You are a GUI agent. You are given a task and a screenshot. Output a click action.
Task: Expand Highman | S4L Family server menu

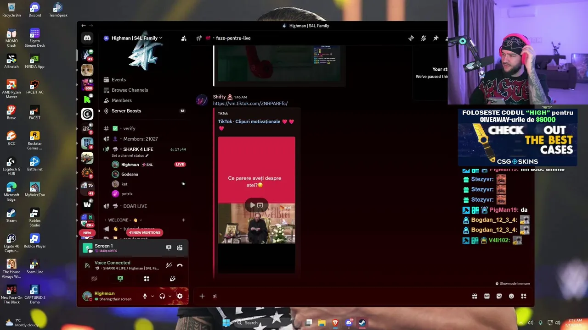point(137,38)
